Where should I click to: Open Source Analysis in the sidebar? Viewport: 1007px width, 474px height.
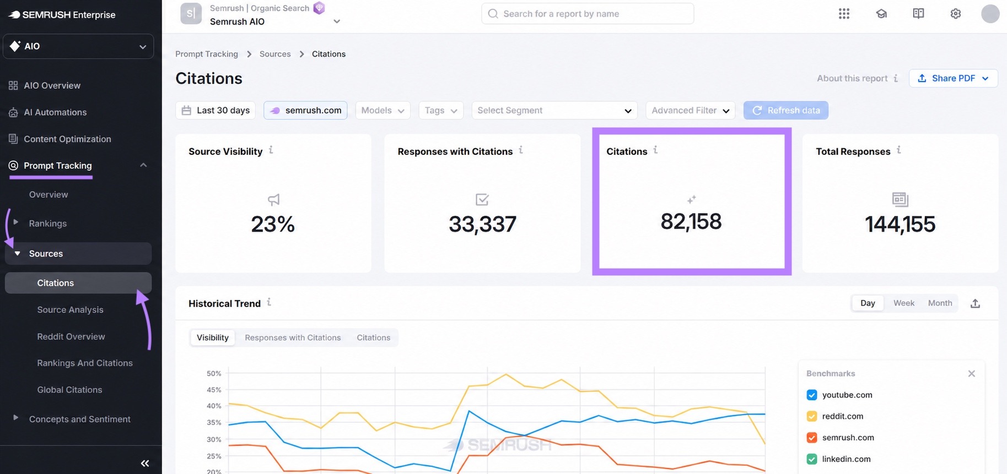[x=70, y=310]
